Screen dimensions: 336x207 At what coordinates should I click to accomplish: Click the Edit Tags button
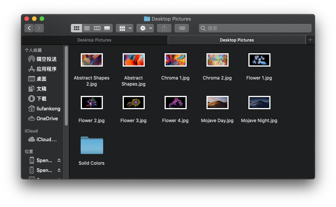(182, 28)
